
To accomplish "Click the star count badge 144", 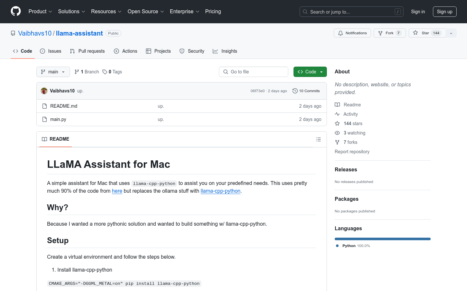I will coord(436,33).
